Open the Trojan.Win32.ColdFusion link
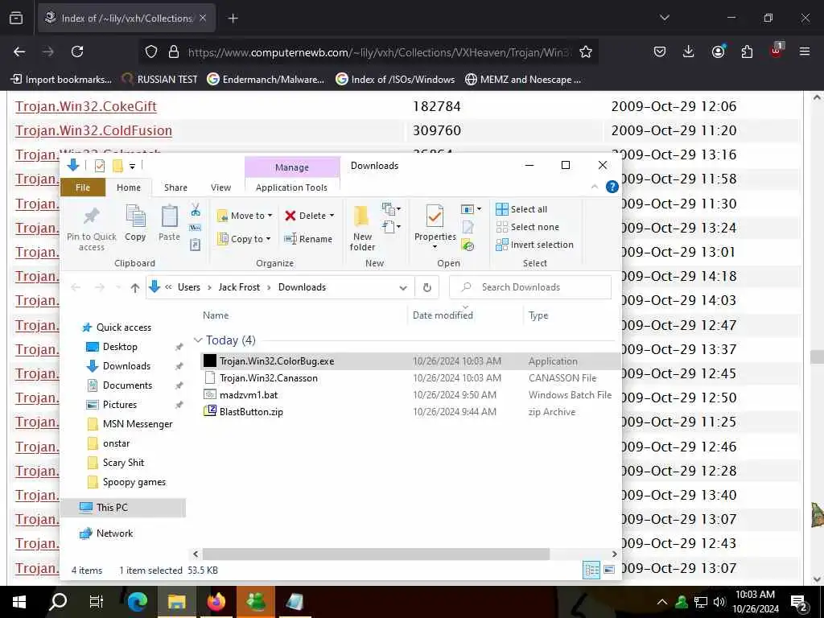Viewport: 824px width, 618px height. (x=93, y=130)
